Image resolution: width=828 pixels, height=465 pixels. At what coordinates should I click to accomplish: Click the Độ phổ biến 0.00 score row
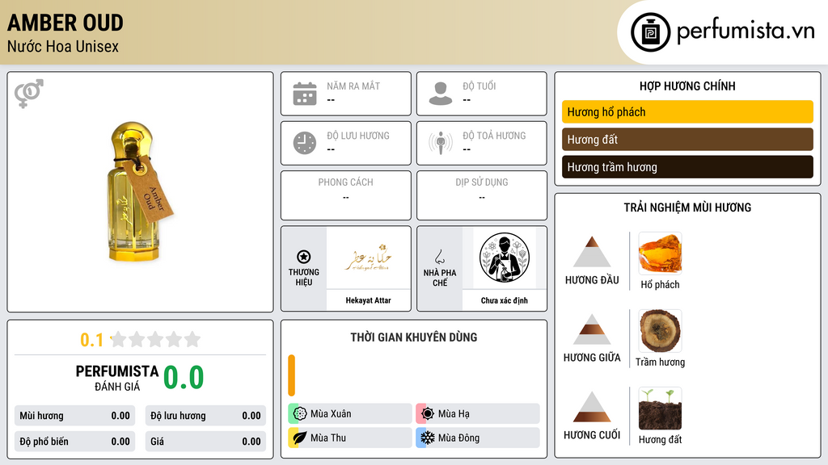(75, 442)
